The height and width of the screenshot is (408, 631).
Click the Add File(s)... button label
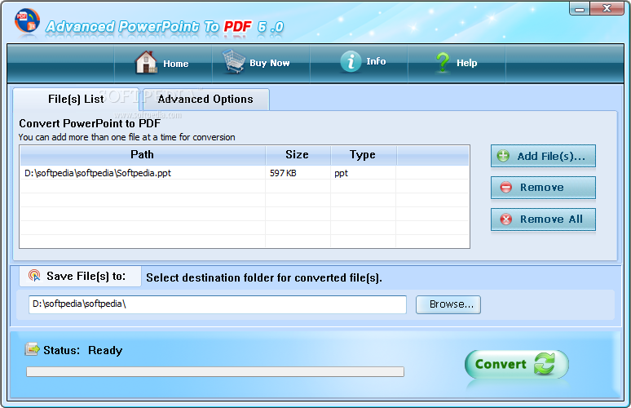[x=551, y=157]
